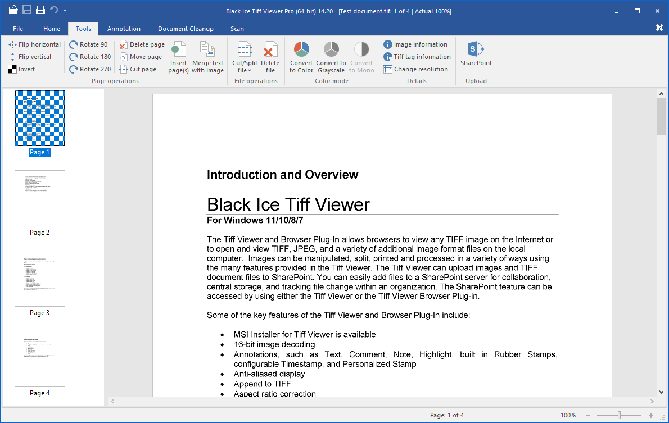The height and width of the screenshot is (423, 669).
Task: Open the quick access toolbar customize arrow
Action: click(65, 10)
